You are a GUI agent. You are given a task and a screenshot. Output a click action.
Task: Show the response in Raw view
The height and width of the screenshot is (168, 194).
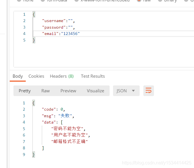(x=45, y=91)
